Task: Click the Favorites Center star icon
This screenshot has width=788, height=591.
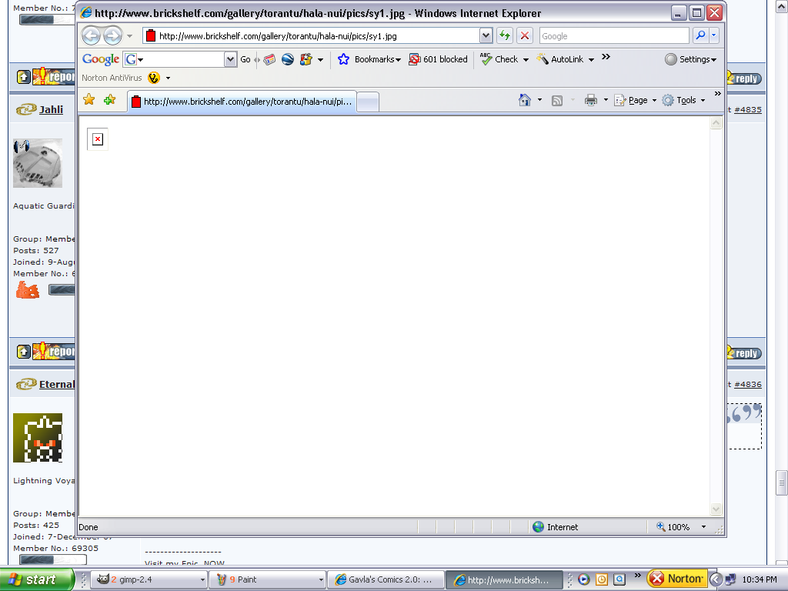Action: pos(89,99)
